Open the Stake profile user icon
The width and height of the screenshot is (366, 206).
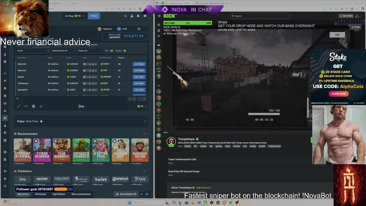click(x=132, y=16)
